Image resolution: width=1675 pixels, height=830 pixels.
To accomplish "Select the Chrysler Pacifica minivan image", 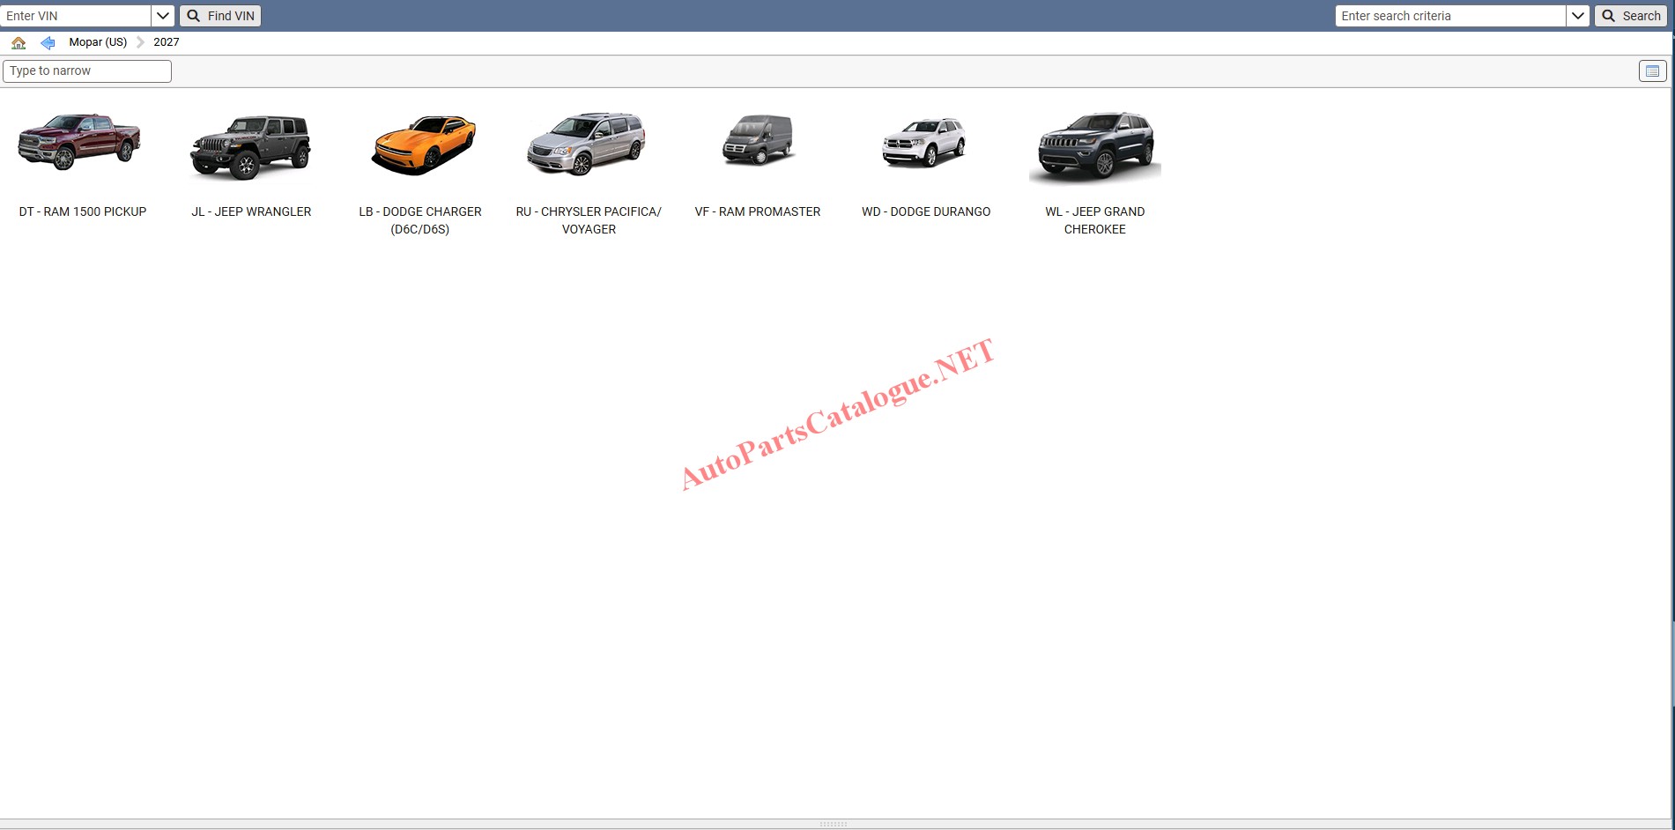I will (x=587, y=144).
